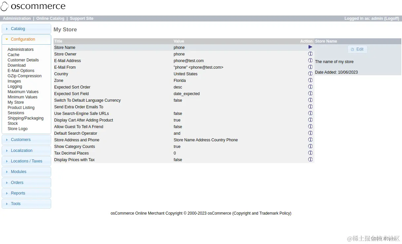The height and width of the screenshot is (244, 402).
Task: Expand the Locations / Taxes section
Action: pyautogui.click(x=26, y=161)
